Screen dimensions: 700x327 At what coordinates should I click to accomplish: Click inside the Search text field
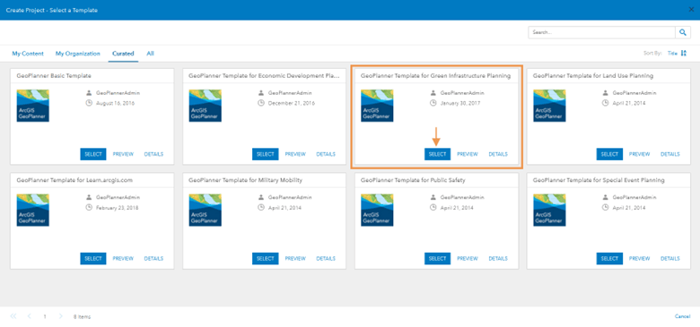[x=602, y=32]
